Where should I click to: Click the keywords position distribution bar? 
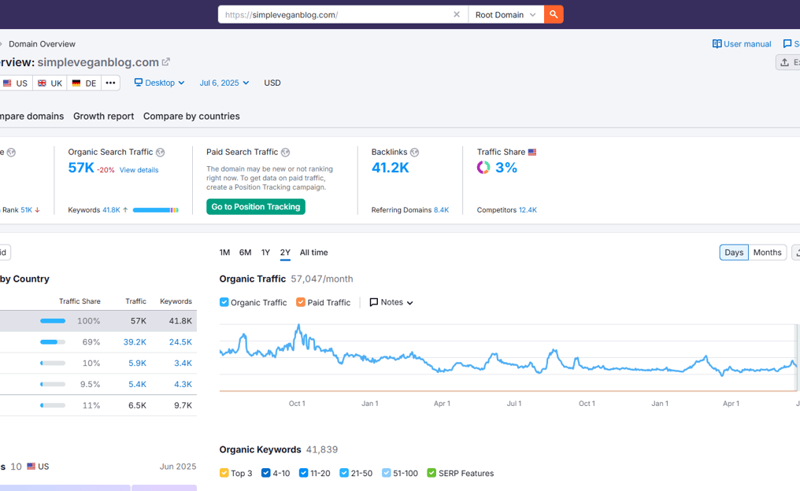pos(156,210)
